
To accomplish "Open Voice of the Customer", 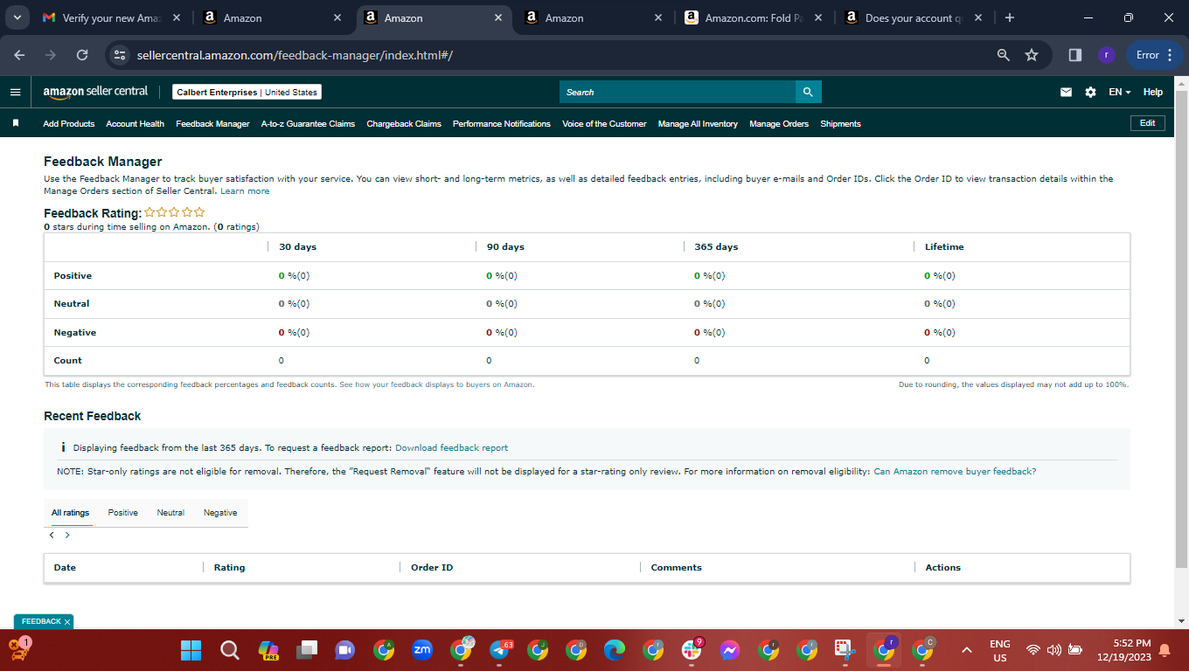I will pos(604,124).
